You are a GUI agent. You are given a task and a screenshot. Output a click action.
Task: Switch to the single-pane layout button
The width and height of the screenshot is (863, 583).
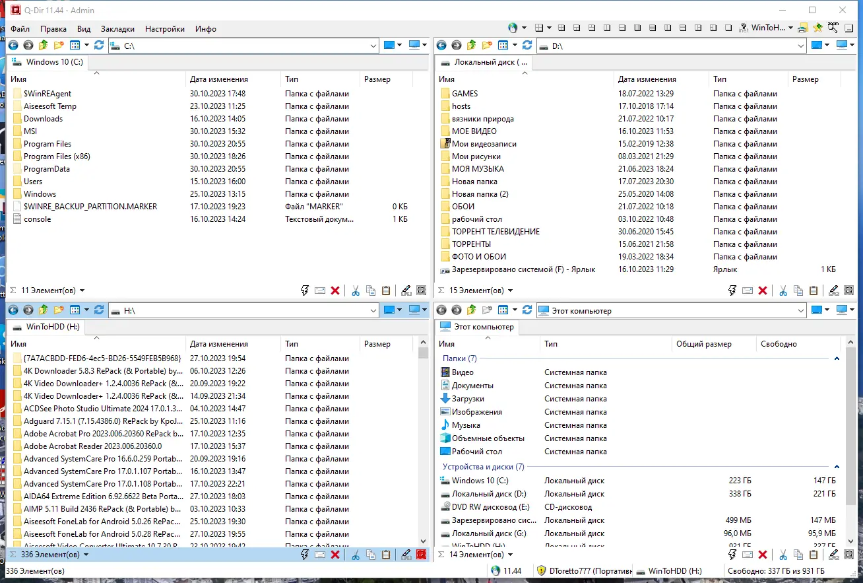click(x=729, y=28)
